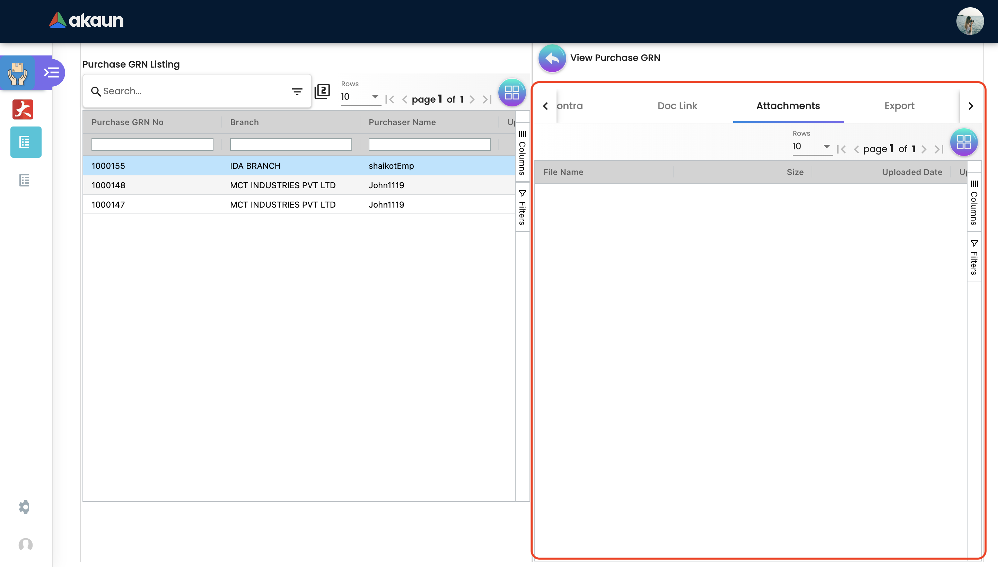Open the settings gear in sidebar
This screenshot has height=567, width=998.
(25, 507)
